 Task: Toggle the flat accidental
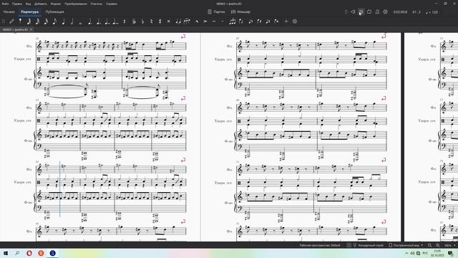[142, 21]
